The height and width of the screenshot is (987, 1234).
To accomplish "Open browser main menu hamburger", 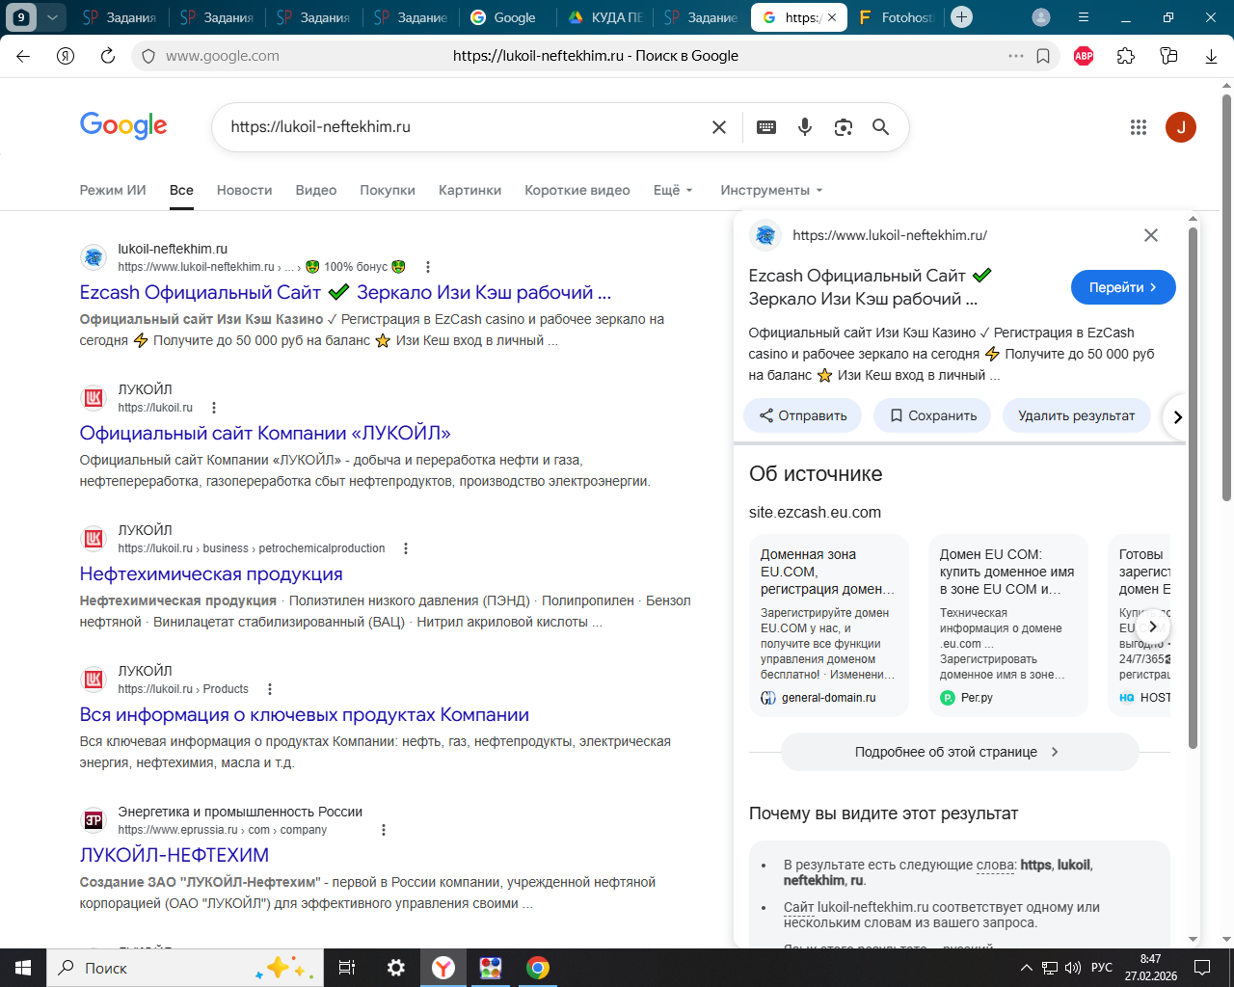I will point(1084,17).
